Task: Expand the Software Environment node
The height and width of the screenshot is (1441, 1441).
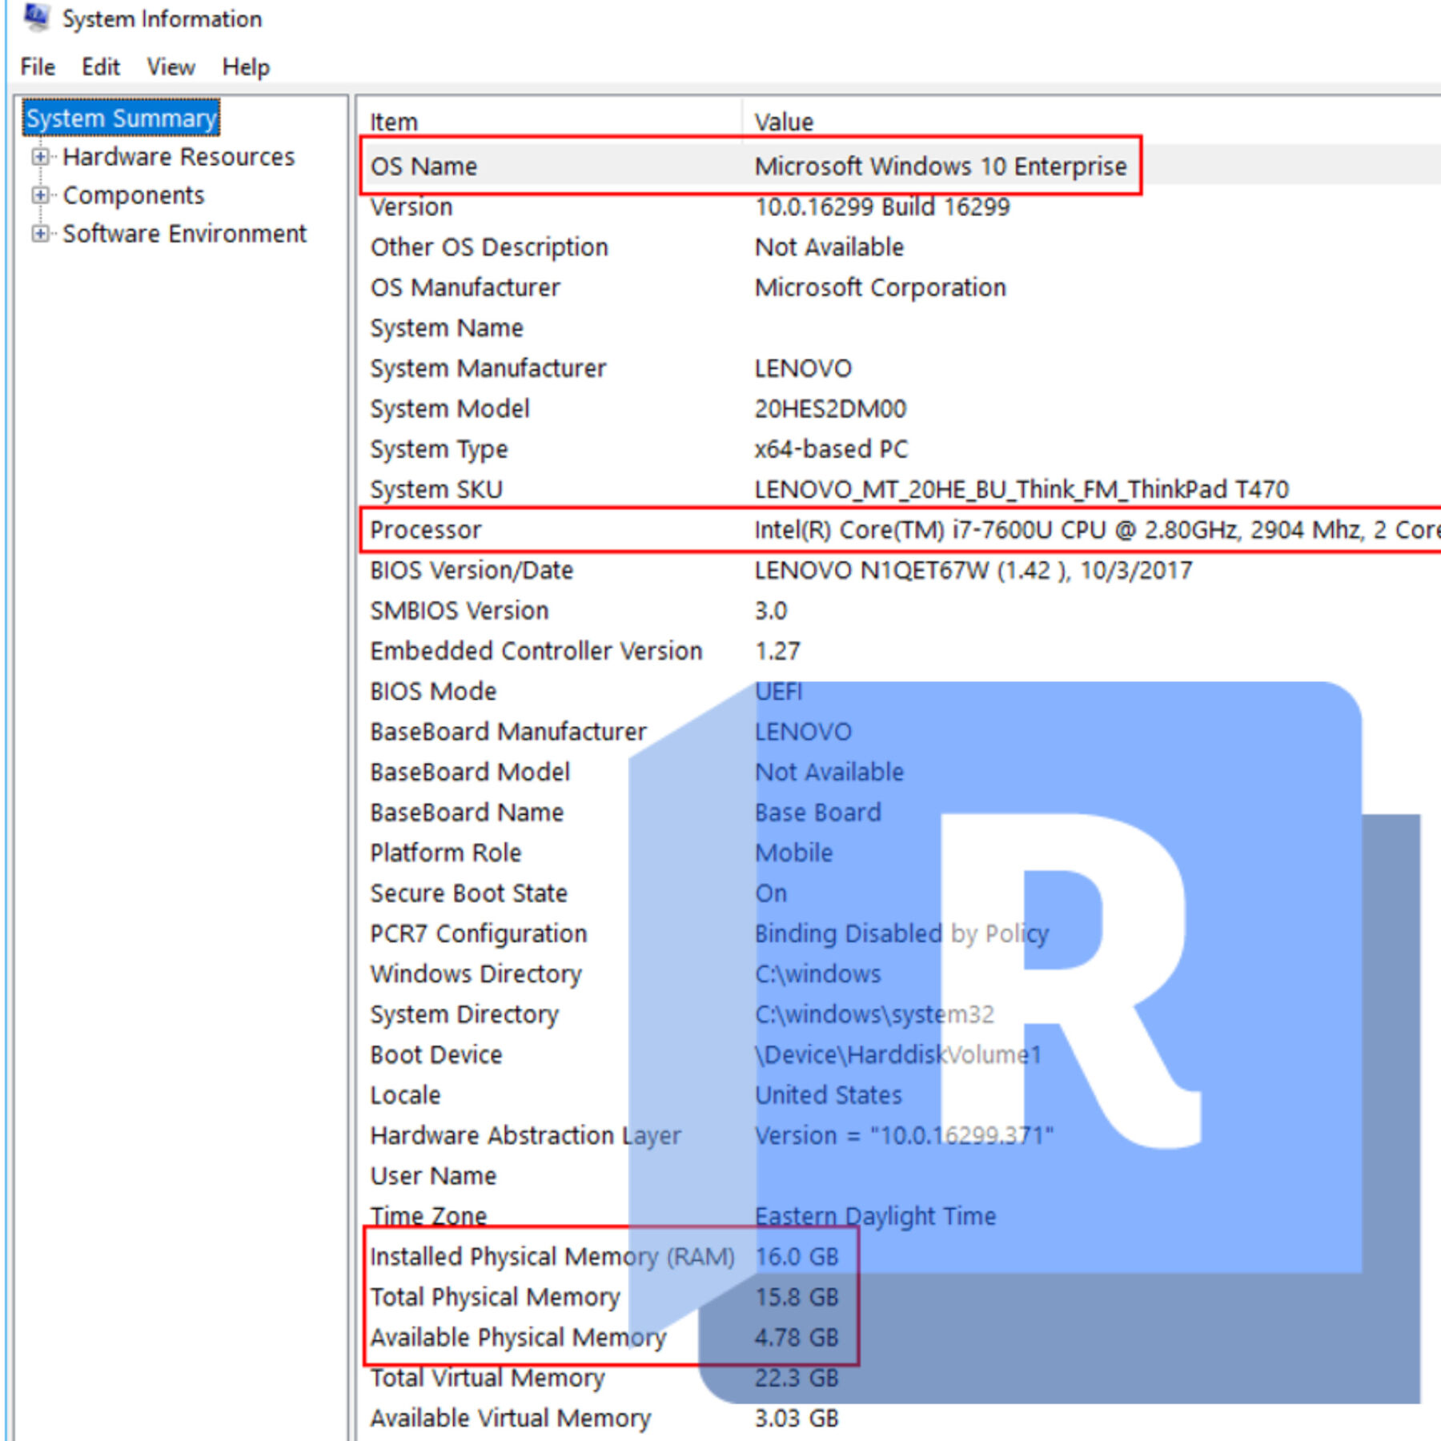Action: (x=40, y=234)
